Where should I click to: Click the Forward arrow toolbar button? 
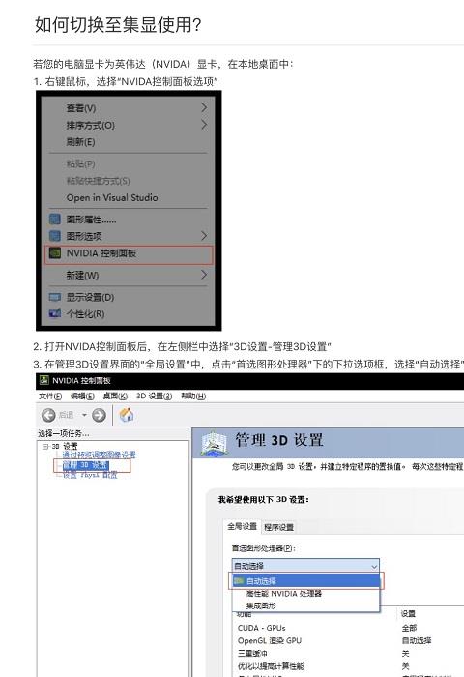[x=99, y=415]
